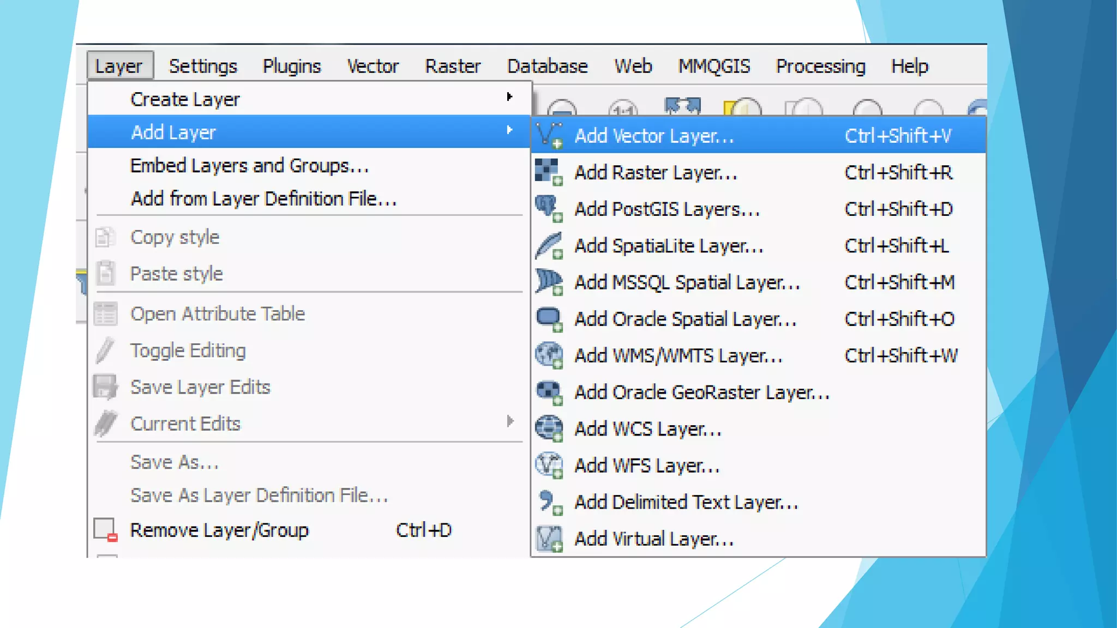
Task: Open the Settings menu
Action: click(x=203, y=66)
